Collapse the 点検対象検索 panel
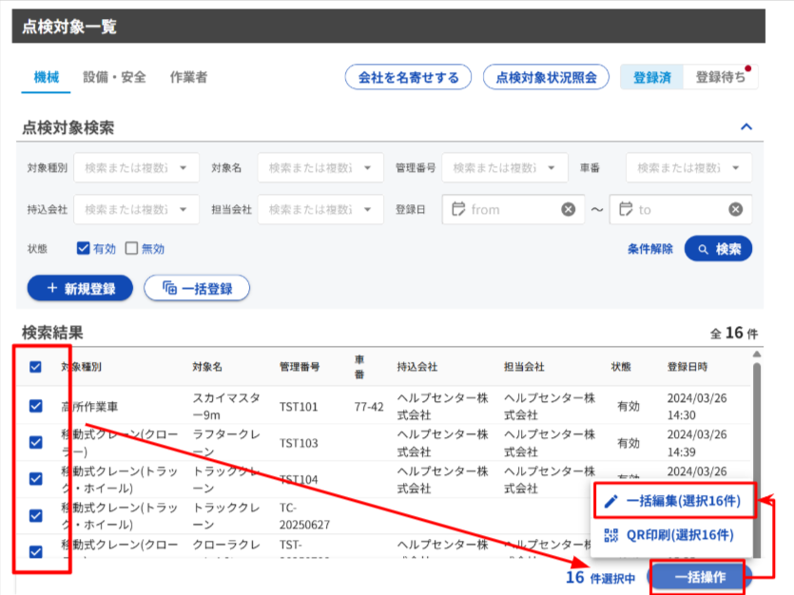Image resolution: width=794 pixels, height=595 pixels. [746, 127]
